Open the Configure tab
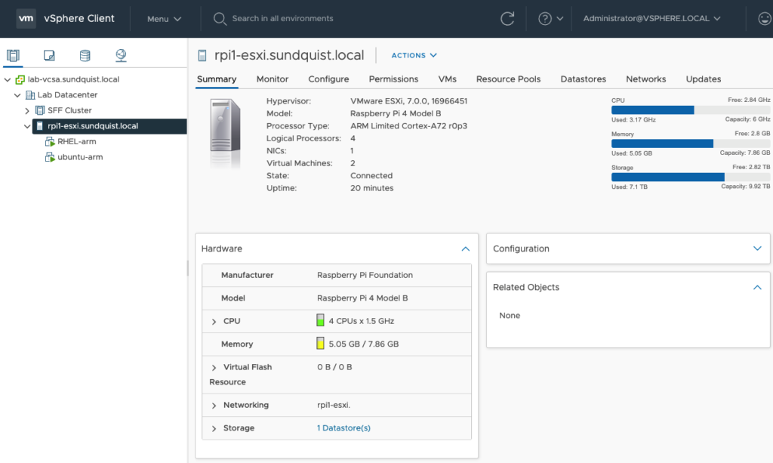 coord(328,79)
